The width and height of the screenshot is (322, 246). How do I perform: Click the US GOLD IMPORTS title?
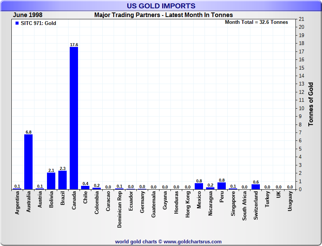[x=161, y=6]
